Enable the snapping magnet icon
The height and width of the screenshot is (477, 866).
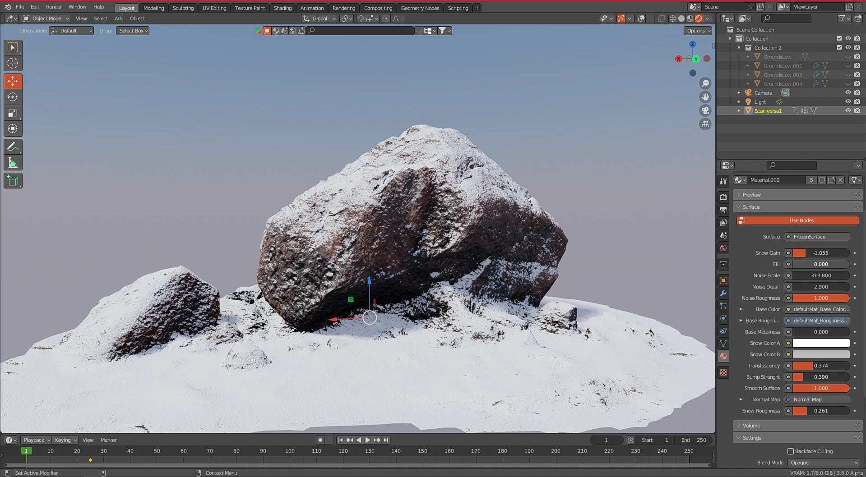361,18
